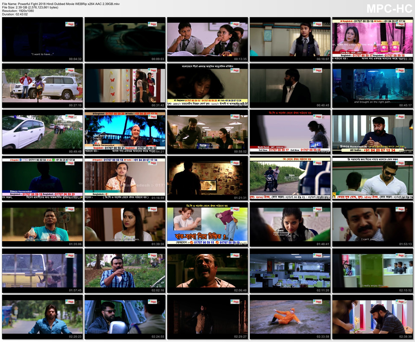The image size is (415, 342).
Task: Open the woman profile frame at 01:03:24
Action: coord(290,132)
